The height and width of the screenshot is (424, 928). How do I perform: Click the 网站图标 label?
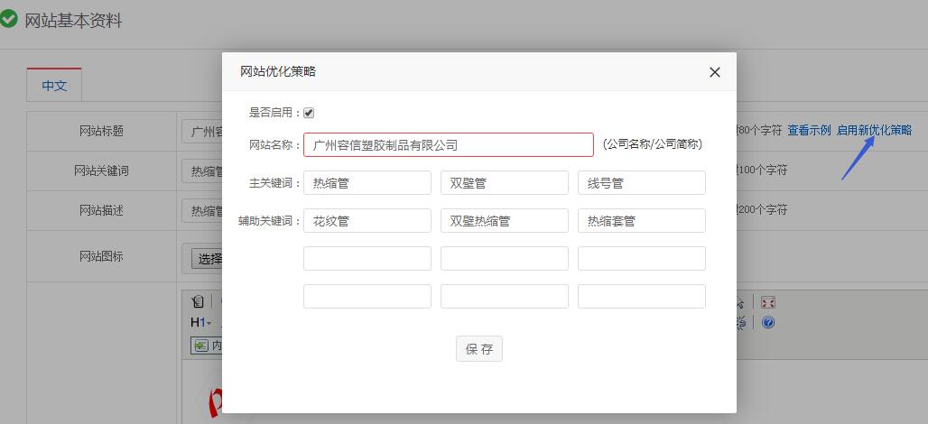(101, 256)
